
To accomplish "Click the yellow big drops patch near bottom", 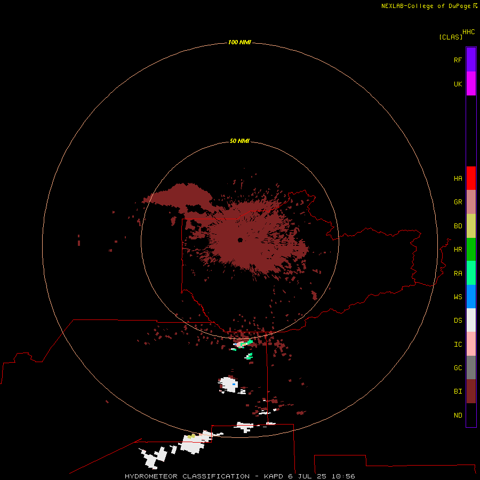I will pos(191,436).
